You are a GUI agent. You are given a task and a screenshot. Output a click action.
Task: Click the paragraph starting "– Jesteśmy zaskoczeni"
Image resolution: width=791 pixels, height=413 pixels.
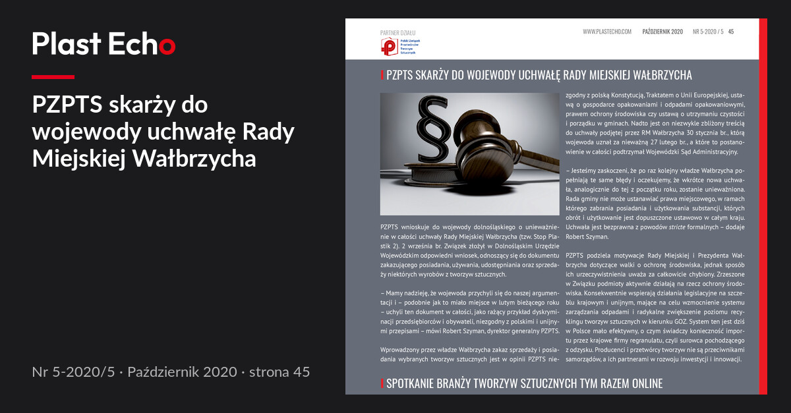pyautogui.click(x=655, y=204)
